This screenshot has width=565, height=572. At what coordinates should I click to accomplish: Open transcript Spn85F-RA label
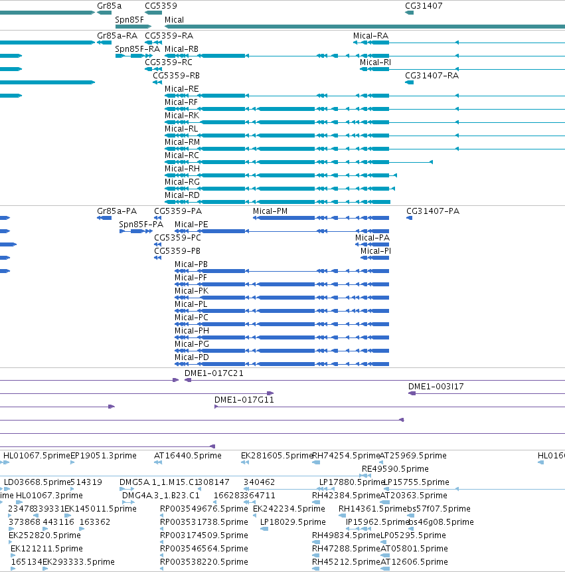137,49
